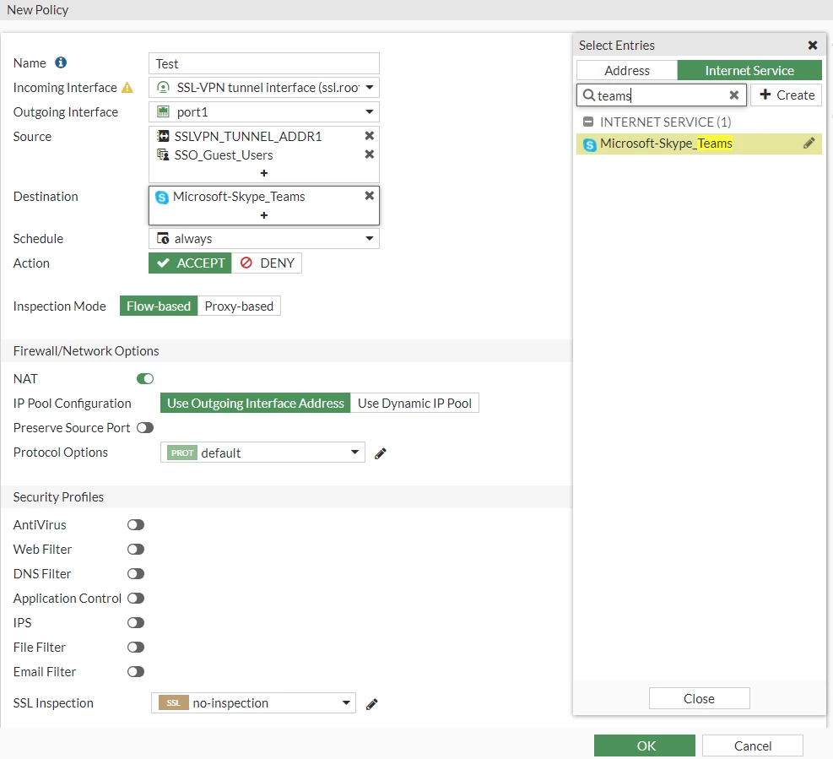Click OK to save the policy
Screen dimensions: 833x759
click(645, 746)
